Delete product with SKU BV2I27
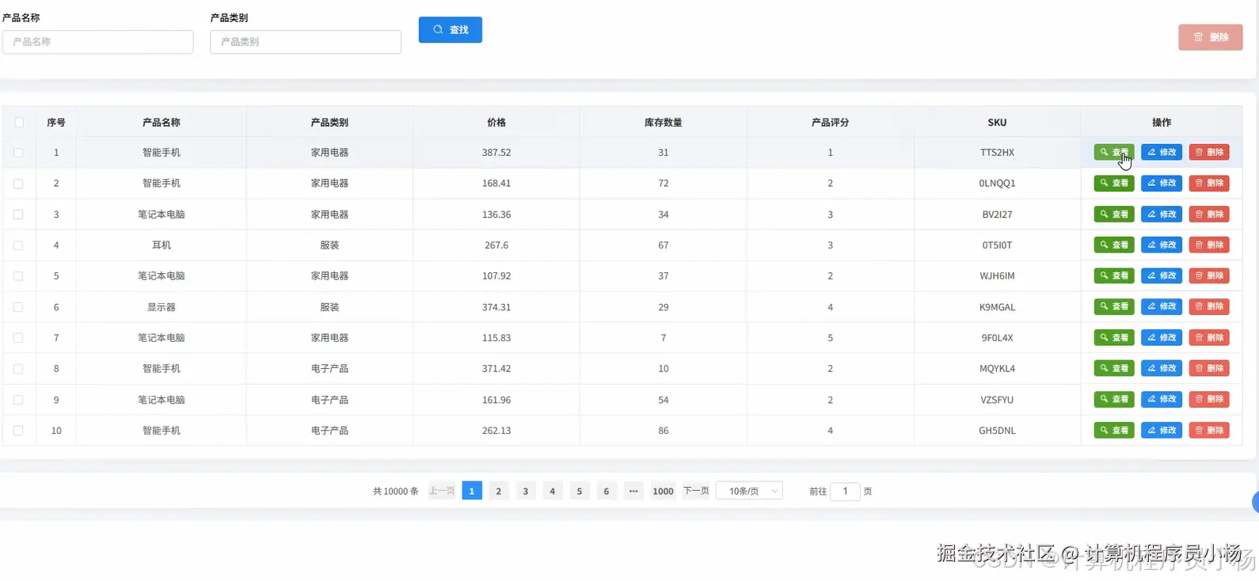The image size is (1259, 581). coord(1209,214)
